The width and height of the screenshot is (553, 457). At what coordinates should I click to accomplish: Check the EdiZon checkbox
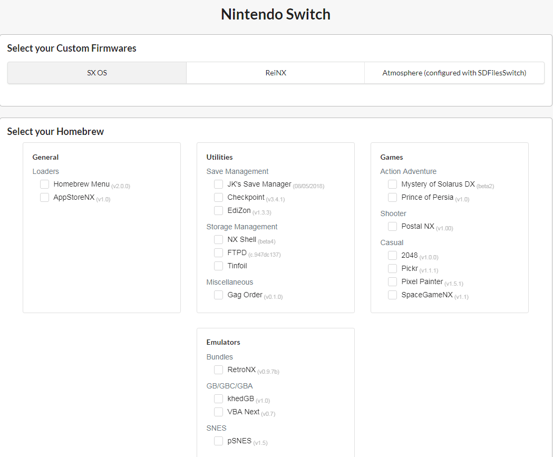pos(218,210)
